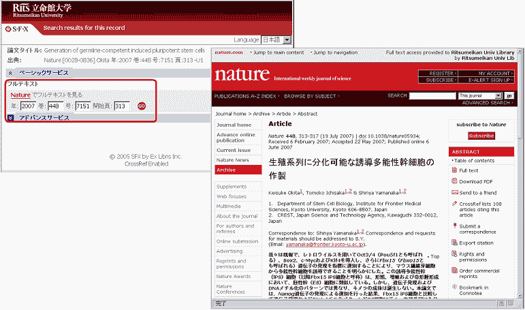
Task: Click the SUBSCRIBE header button
Action: (x=438, y=80)
